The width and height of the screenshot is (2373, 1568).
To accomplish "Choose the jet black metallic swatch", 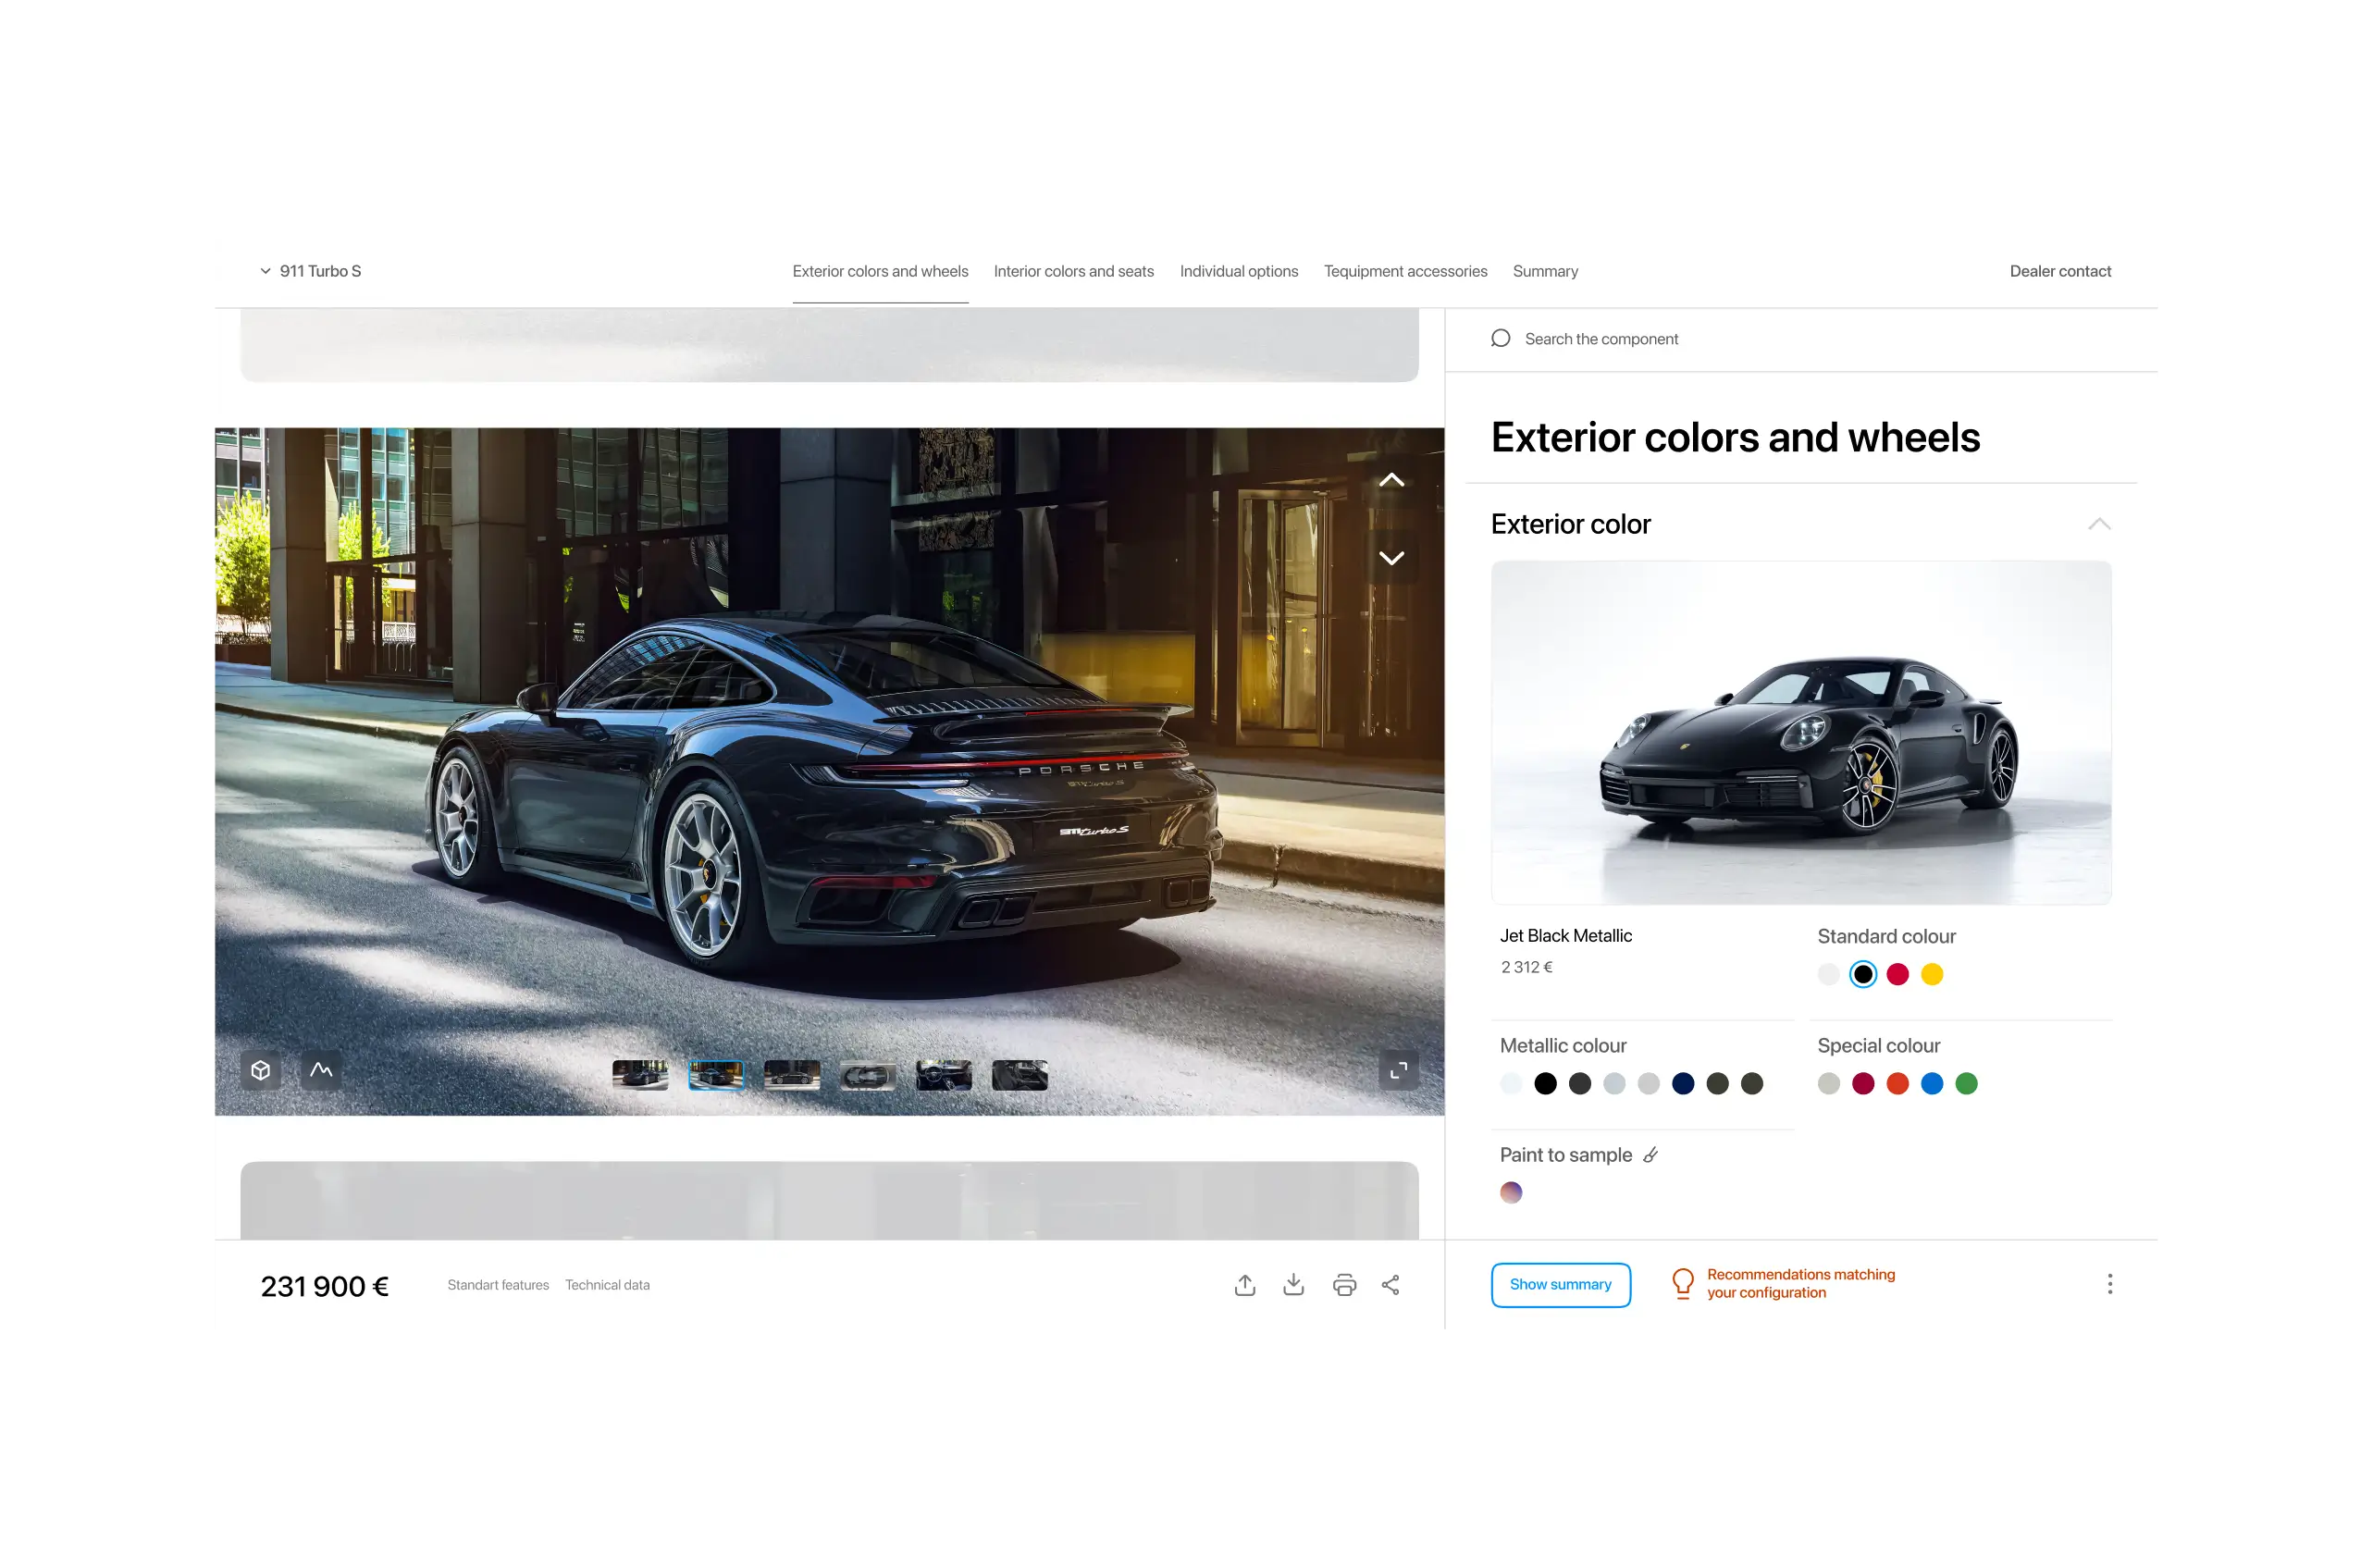I will pyautogui.click(x=1545, y=1083).
